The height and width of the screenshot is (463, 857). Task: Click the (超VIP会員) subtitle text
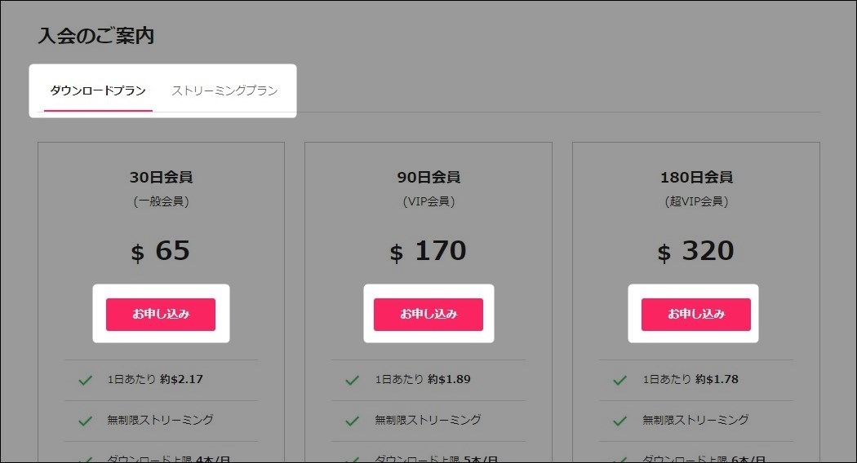pyautogui.click(x=696, y=201)
